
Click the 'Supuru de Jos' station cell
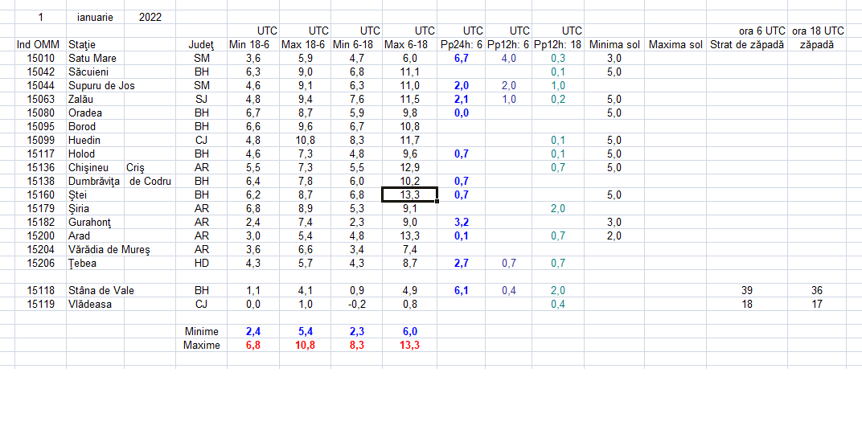[x=101, y=86]
